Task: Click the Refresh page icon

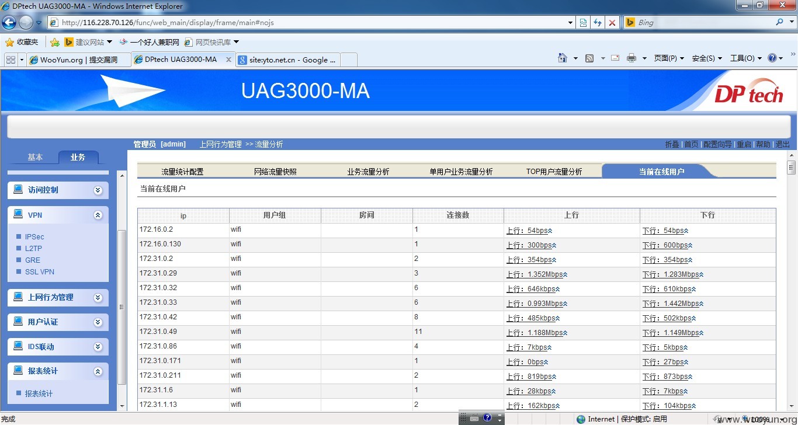Action: point(597,23)
